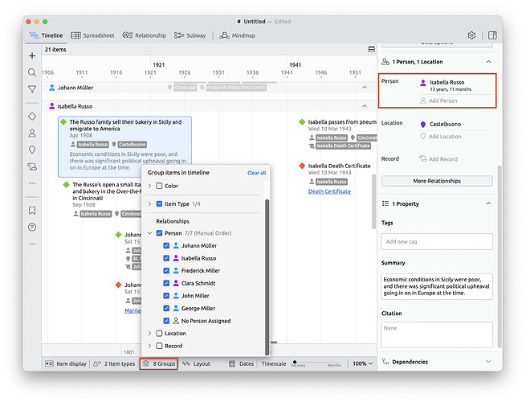
Task: Switch to the Timeline view tab
Action: pos(46,35)
